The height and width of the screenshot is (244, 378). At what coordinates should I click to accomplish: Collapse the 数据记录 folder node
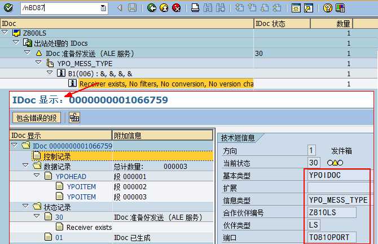tap(25, 165)
